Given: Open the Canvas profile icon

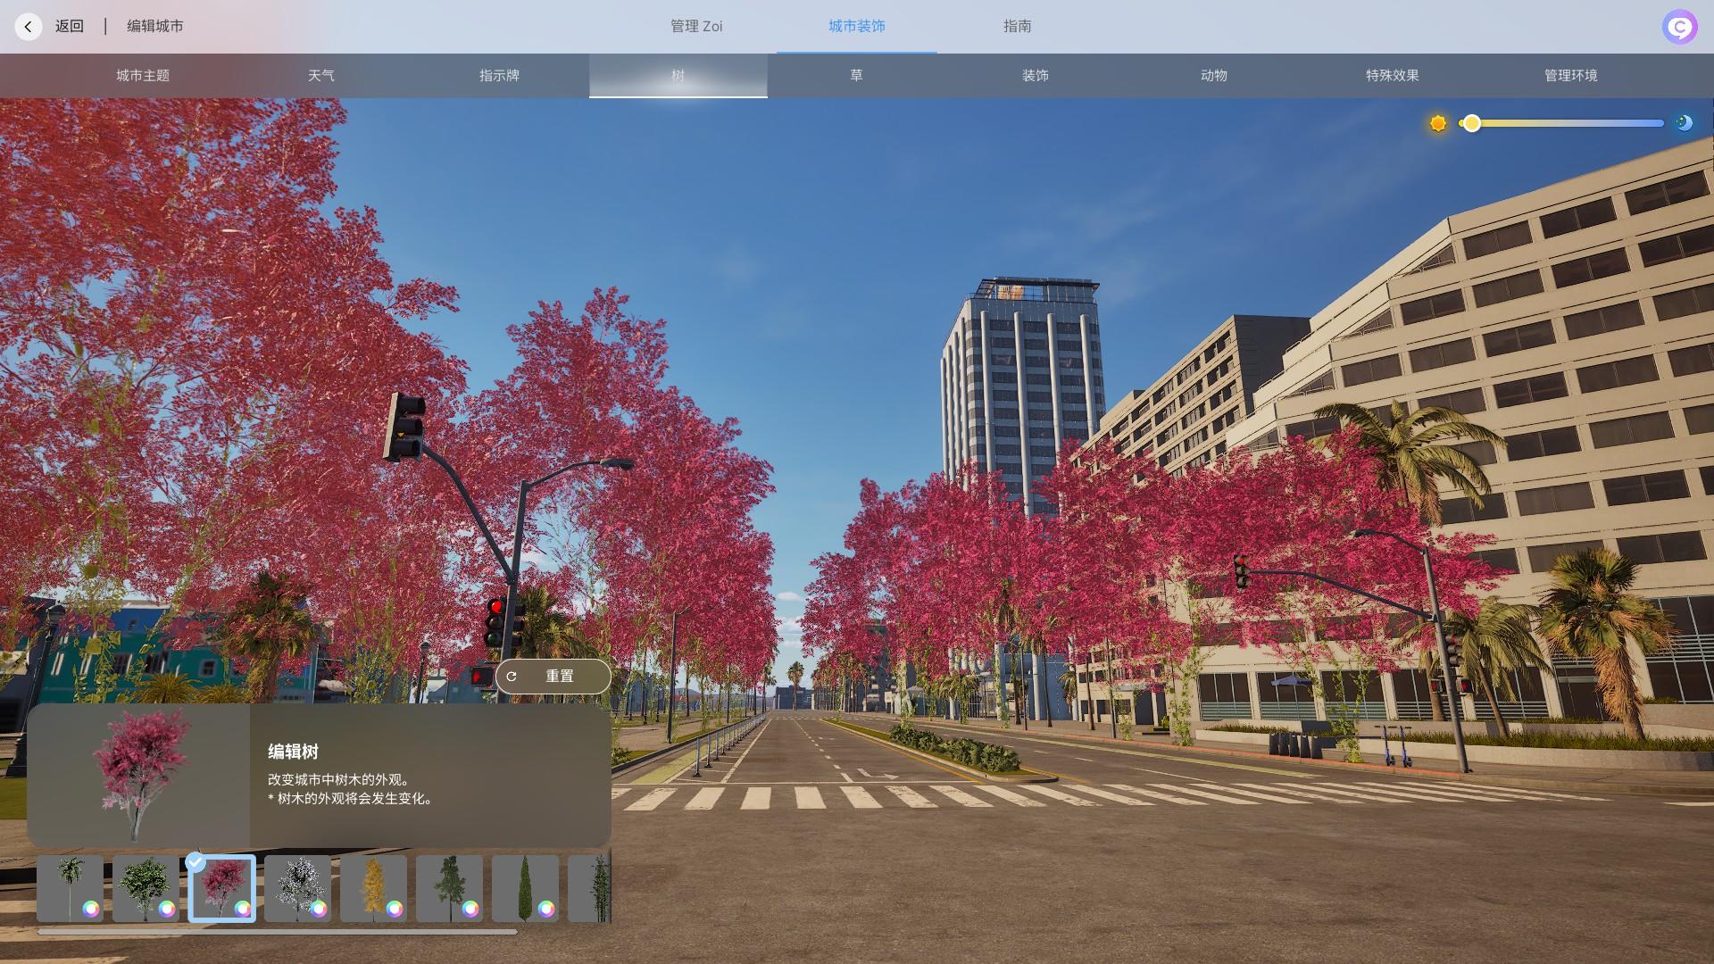Looking at the screenshot, I should coord(1679,27).
